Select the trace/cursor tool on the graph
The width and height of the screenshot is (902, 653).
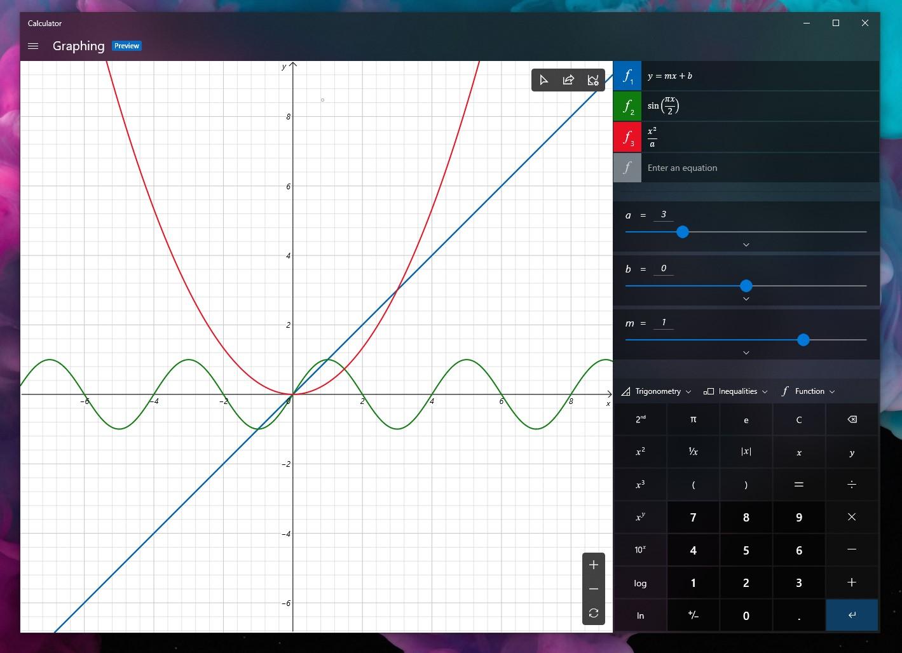pyautogui.click(x=543, y=80)
